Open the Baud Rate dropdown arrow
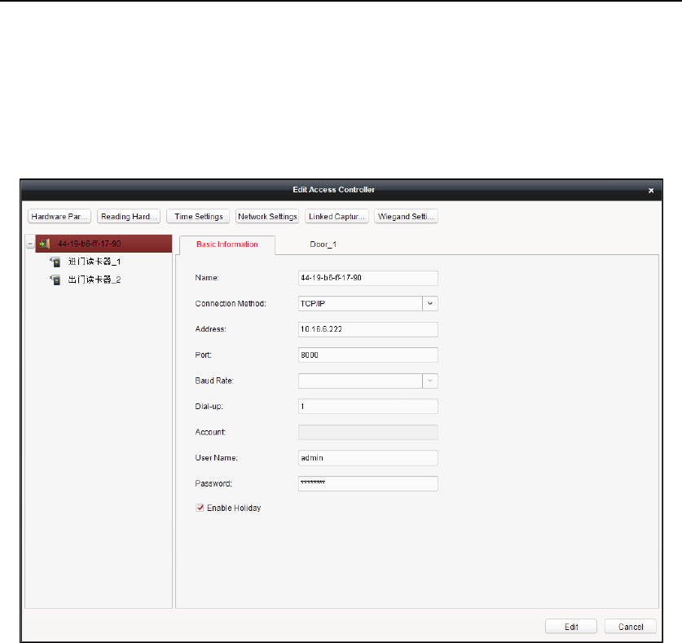The width and height of the screenshot is (682, 643). click(430, 381)
